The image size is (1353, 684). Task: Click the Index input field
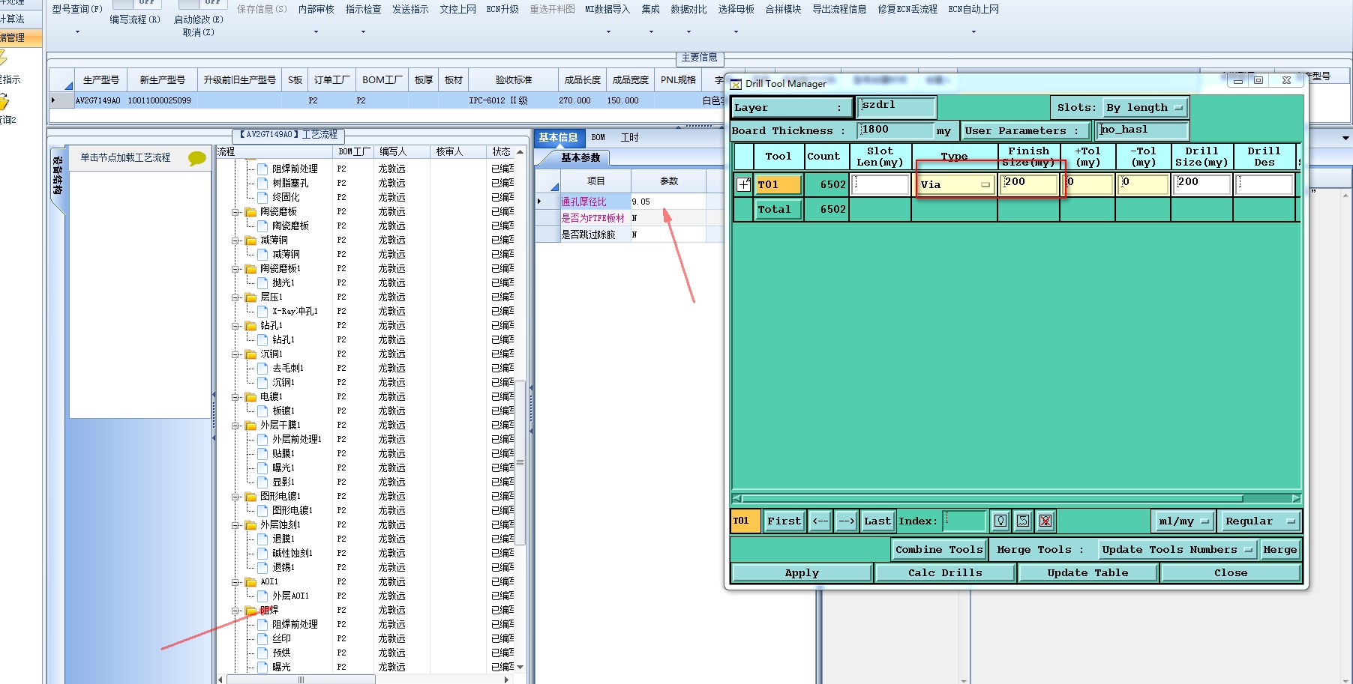coord(964,521)
